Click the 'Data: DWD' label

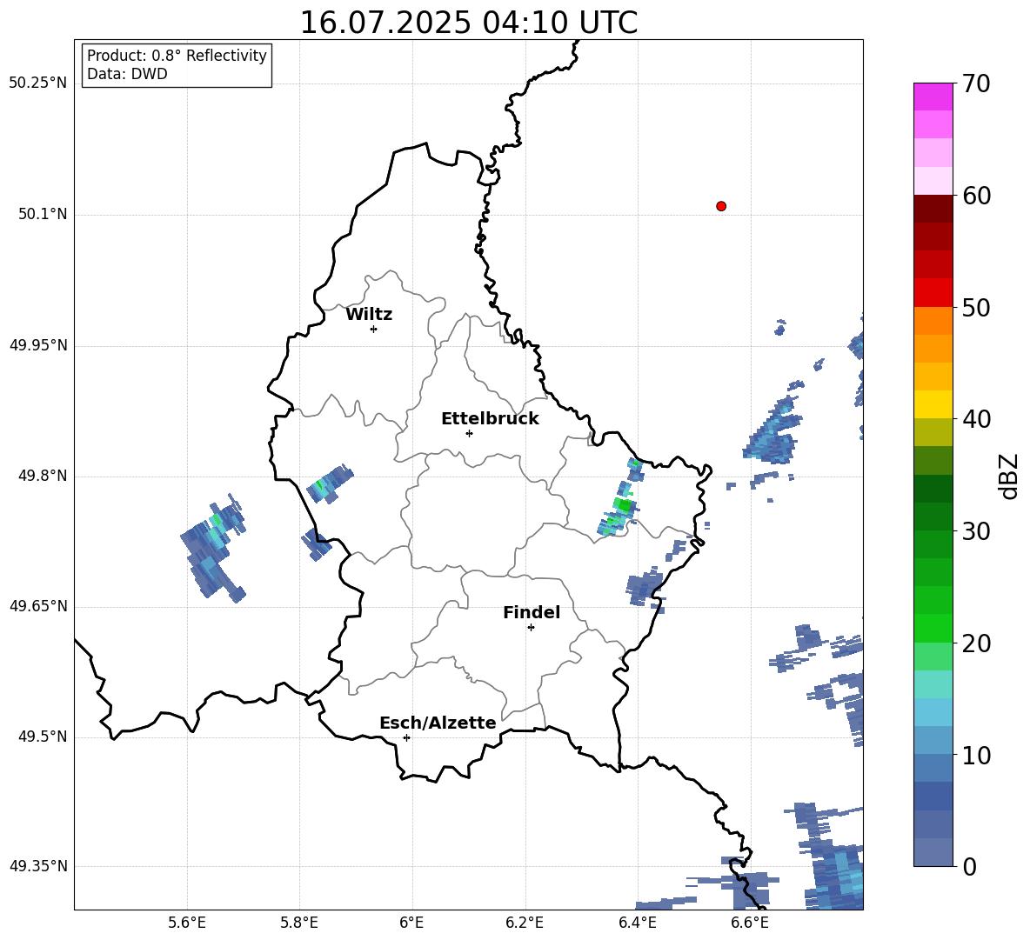tap(127, 74)
